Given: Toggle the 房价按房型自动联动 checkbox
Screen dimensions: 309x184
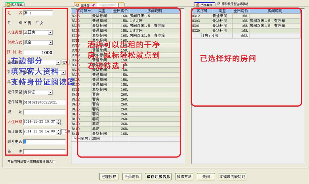Looking at the screenshot, I should (219, 4).
